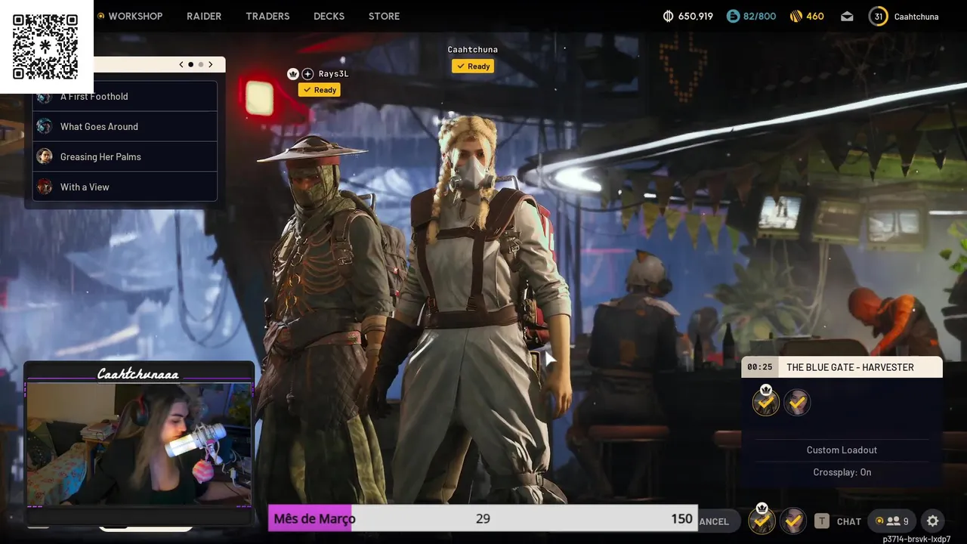Toggle Crossplay: On setting
The image size is (967, 544).
[x=842, y=472]
